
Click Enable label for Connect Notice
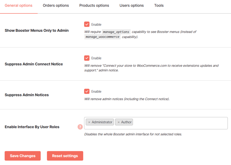point(96,58)
